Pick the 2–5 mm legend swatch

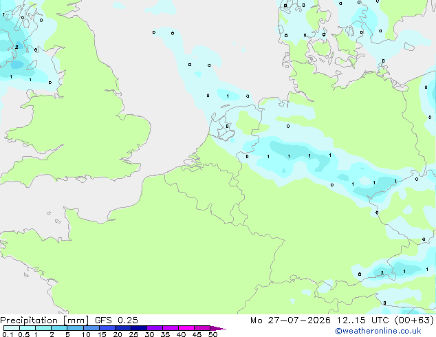click(59, 328)
